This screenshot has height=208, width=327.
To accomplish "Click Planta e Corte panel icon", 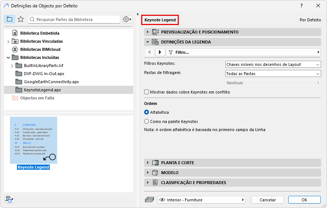I will pyautogui.click(x=155, y=163).
